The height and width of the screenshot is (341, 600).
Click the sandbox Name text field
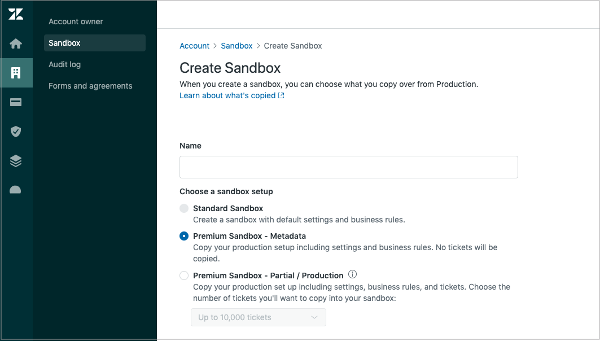[348, 167]
